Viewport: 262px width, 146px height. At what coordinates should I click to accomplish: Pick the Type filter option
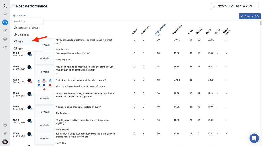[20, 48]
